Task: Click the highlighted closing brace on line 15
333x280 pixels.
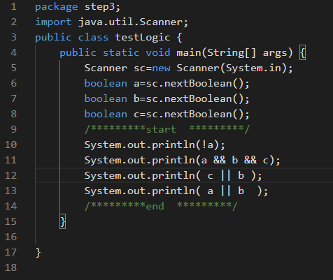Action: 63,221
